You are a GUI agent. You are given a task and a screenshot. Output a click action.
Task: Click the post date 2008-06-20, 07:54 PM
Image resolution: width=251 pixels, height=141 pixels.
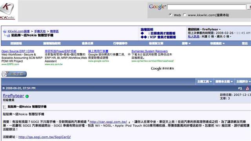pos(20,88)
